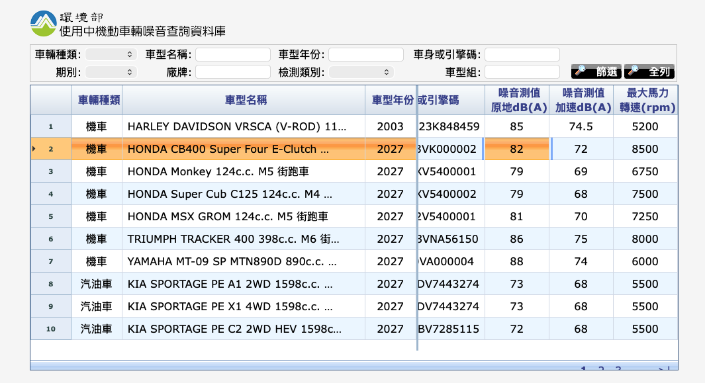Sort by 最大馬力轉速(rpm) column header
The image size is (705, 383).
[645, 101]
